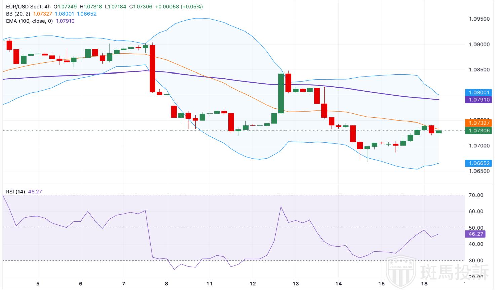Select the 70.00 RSI axis level
495x293 pixels.
[476, 195]
